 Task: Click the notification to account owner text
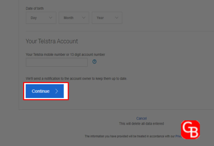[x=76, y=79]
